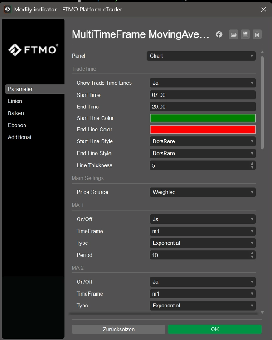Increase MA 1 Period with up arrow
This screenshot has height=340, width=272.
252,253
